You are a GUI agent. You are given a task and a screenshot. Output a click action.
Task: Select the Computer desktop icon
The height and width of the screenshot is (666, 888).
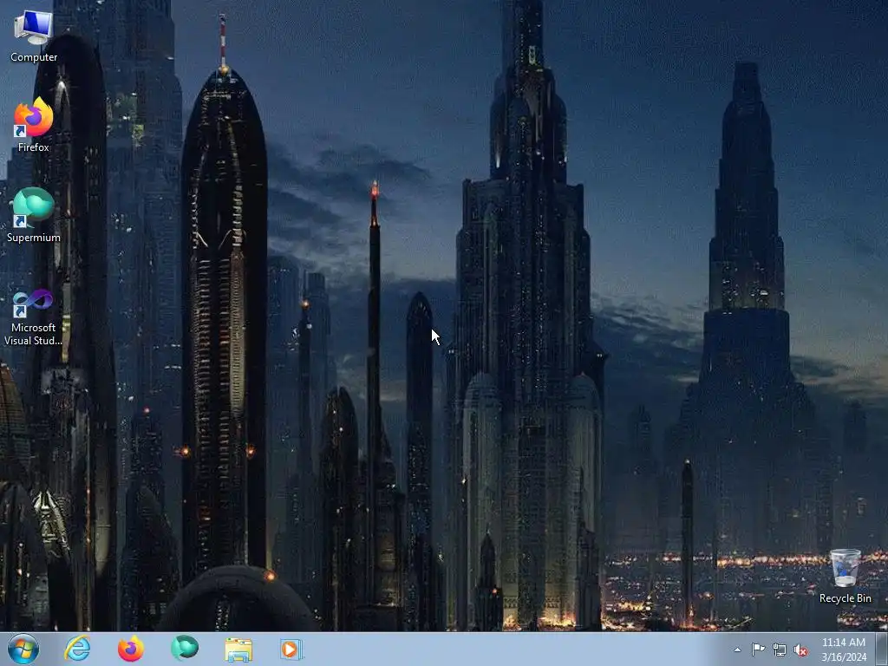click(34, 36)
